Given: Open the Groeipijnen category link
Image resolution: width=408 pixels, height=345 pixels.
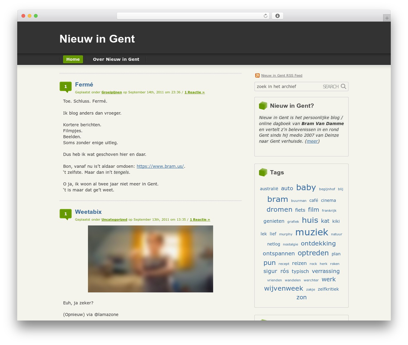Looking at the screenshot, I should (x=112, y=92).
